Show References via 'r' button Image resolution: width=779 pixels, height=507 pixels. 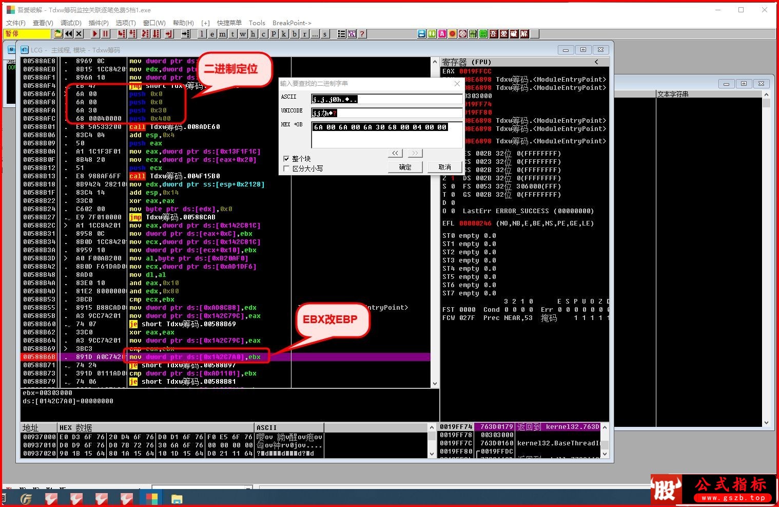304,34
